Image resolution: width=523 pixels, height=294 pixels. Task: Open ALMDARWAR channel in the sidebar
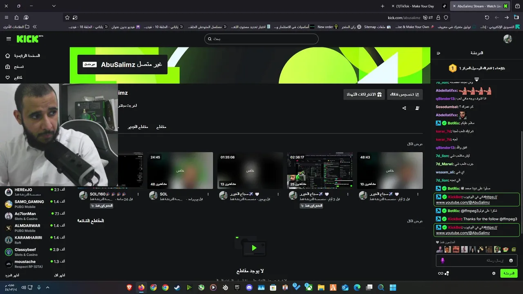click(x=35, y=228)
